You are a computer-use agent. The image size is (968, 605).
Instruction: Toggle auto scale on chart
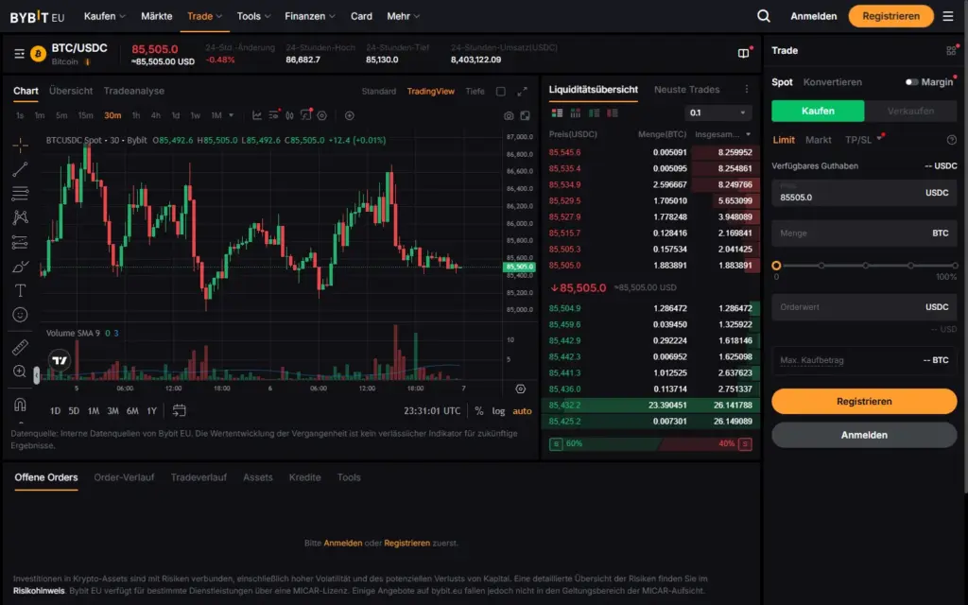point(522,411)
